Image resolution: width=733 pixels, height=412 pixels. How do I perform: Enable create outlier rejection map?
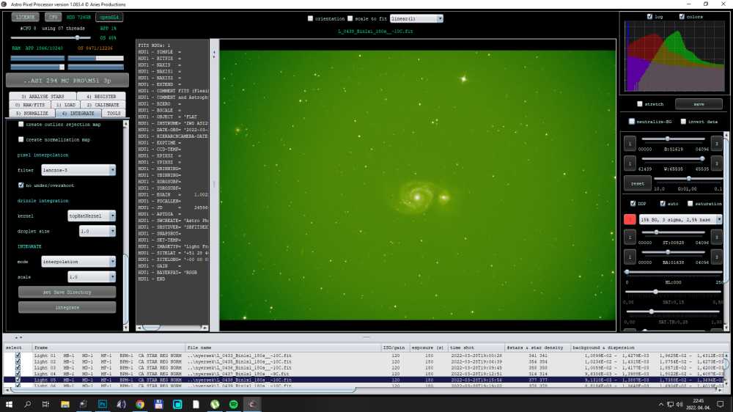(x=21, y=125)
